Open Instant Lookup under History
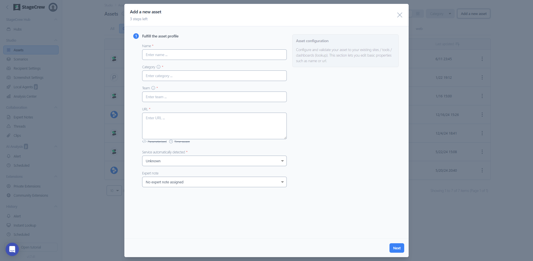The width and height of the screenshot is (533, 261). tap(25, 225)
